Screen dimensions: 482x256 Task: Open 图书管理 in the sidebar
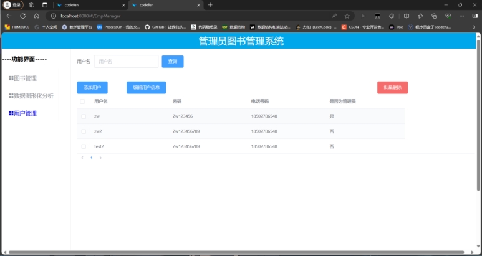[25, 78]
